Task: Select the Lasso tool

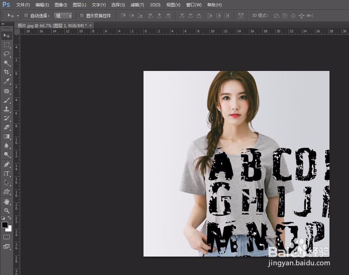Action: (x=7, y=54)
